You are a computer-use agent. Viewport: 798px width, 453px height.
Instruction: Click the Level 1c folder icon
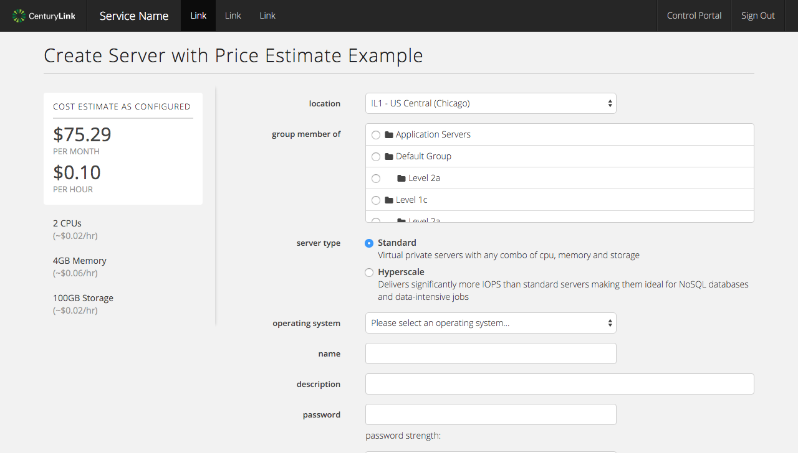pos(389,200)
